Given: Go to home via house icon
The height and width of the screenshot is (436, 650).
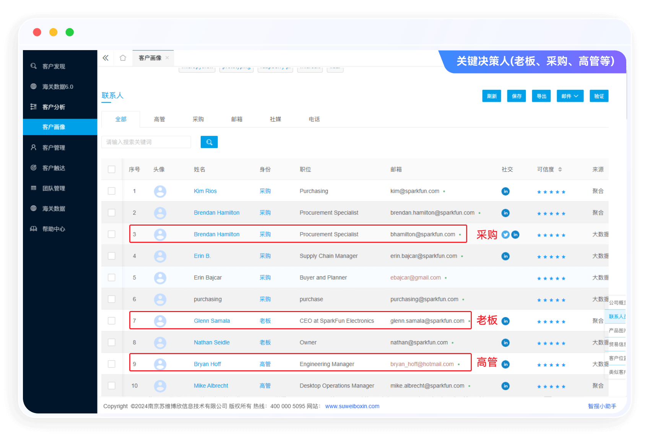Looking at the screenshot, I should tap(123, 58).
